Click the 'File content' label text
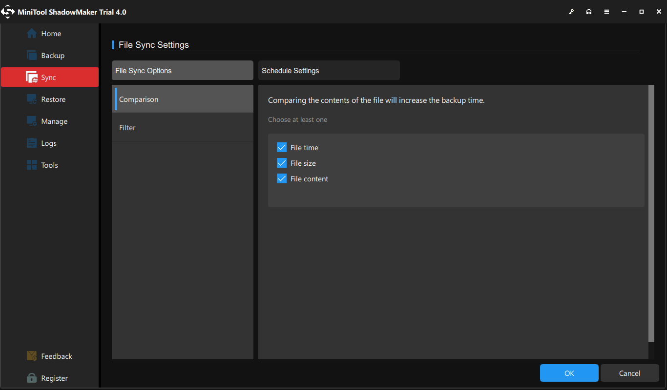The height and width of the screenshot is (390, 667). (x=310, y=179)
